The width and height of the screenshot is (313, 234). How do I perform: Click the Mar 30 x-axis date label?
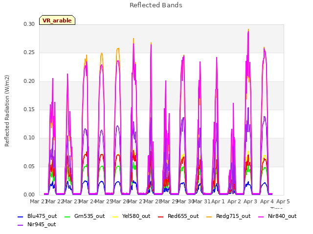(185, 201)
